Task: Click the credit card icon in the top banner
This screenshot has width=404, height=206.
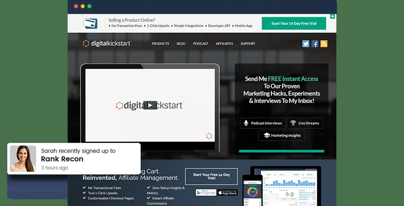Action: coord(90,23)
